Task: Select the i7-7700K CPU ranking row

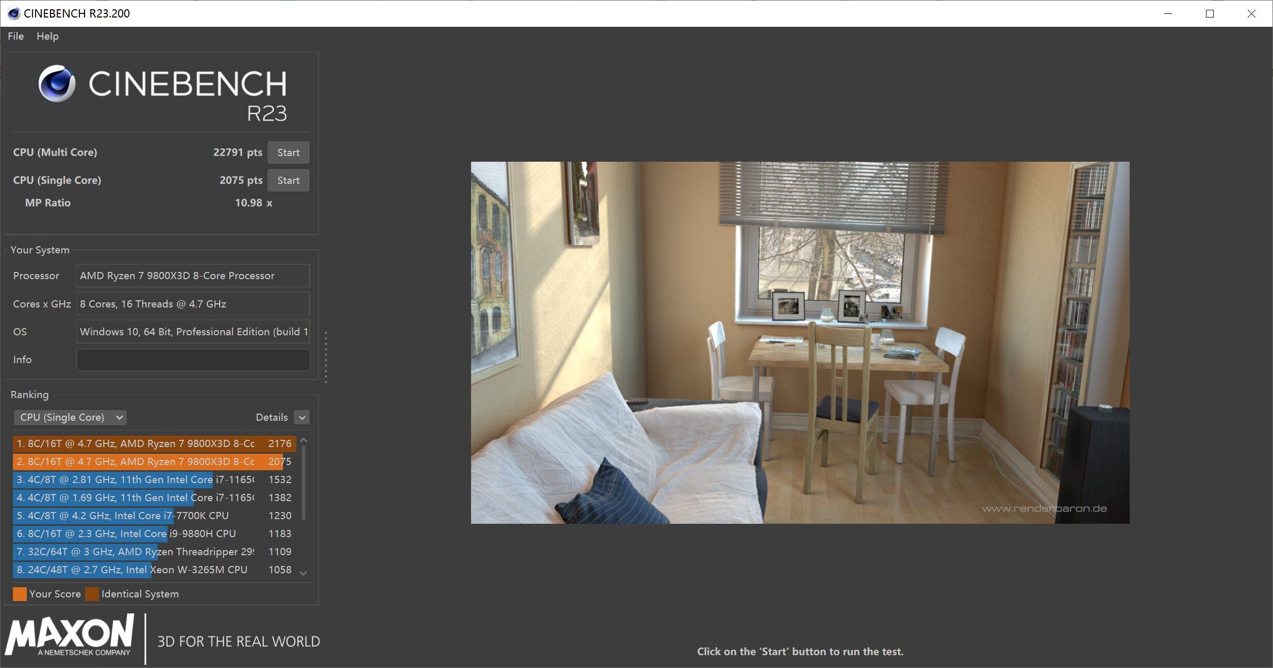Action: coord(154,516)
